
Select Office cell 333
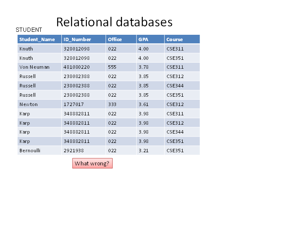(x=121, y=104)
